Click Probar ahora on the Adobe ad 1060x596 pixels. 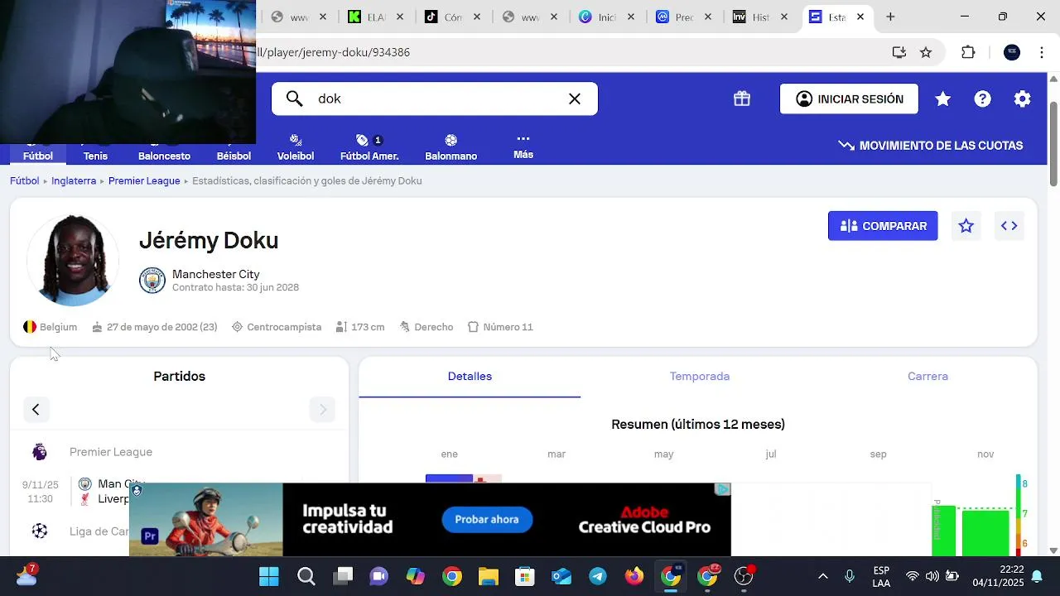click(487, 520)
